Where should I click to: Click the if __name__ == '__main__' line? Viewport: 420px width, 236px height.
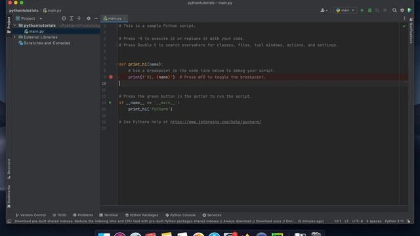[x=149, y=103]
